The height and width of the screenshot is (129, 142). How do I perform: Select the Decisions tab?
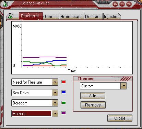point(94,17)
